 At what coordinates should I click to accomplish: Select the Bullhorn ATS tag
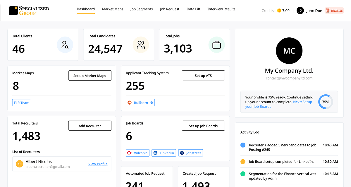click(x=140, y=103)
